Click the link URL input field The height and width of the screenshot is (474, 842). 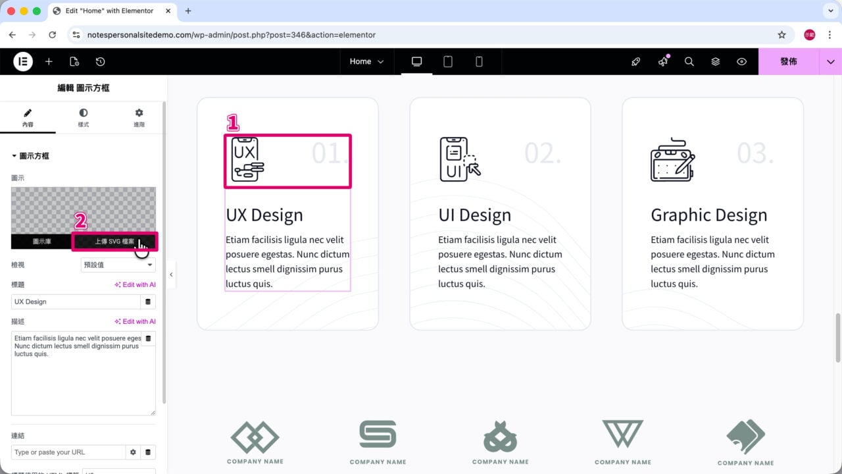(68, 452)
